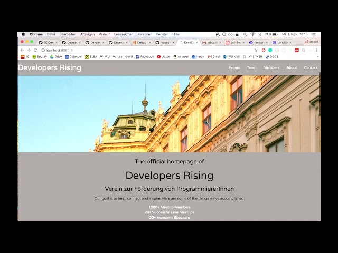Image resolution: width=338 pixels, height=253 pixels.
Task: Open the Spotify bookmark
Action: click(x=40, y=56)
